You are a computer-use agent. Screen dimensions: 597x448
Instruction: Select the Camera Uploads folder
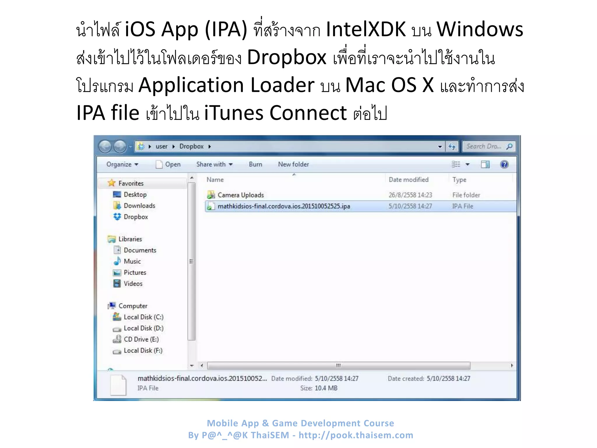pos(240,195)
